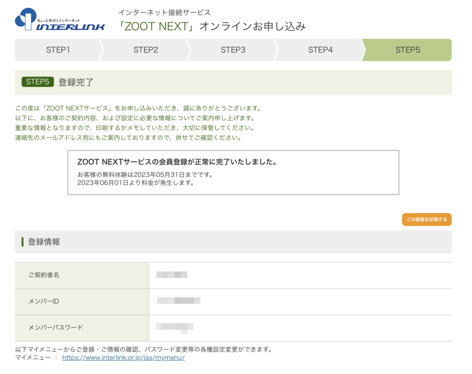Click the 連絡先のメールアドレス宛 line
The height and width of the screenshot is (374, 472).
(128, 138)
